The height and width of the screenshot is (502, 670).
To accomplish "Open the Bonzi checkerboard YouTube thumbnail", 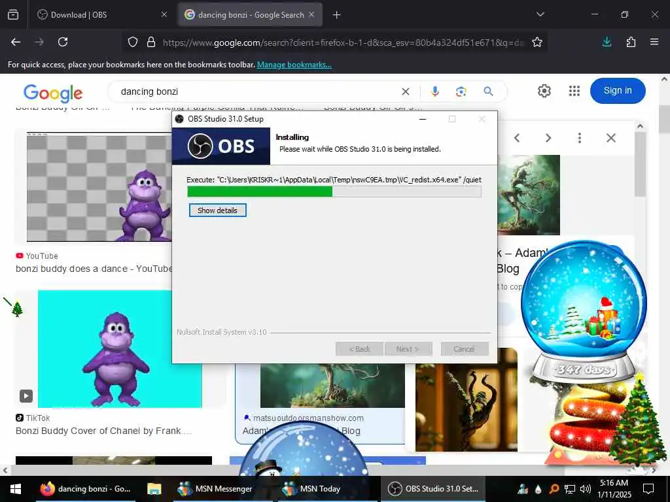I will click(99, 187).
